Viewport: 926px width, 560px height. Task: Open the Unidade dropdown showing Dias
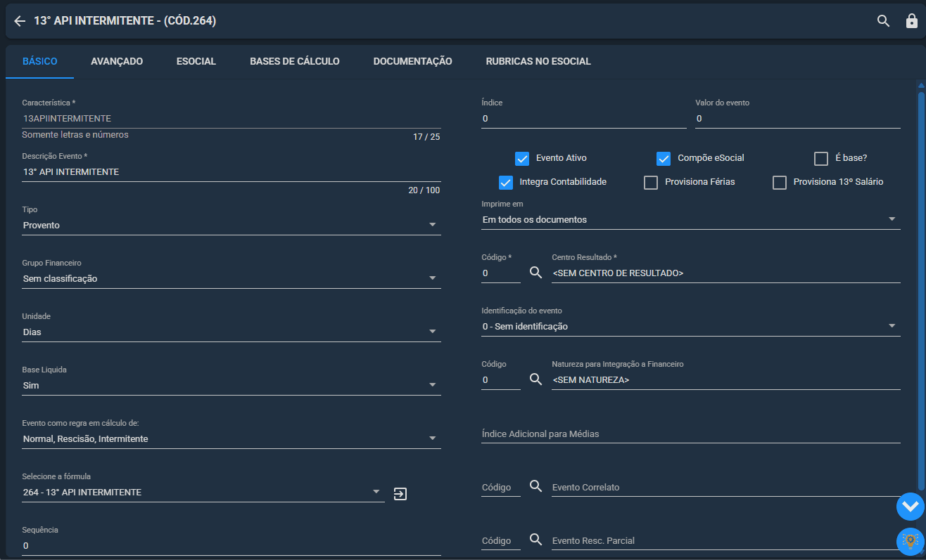click(231, 332)
